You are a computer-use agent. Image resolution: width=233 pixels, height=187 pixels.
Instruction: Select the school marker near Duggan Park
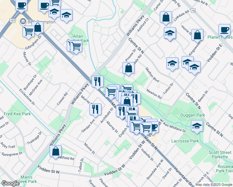point(197,126)
